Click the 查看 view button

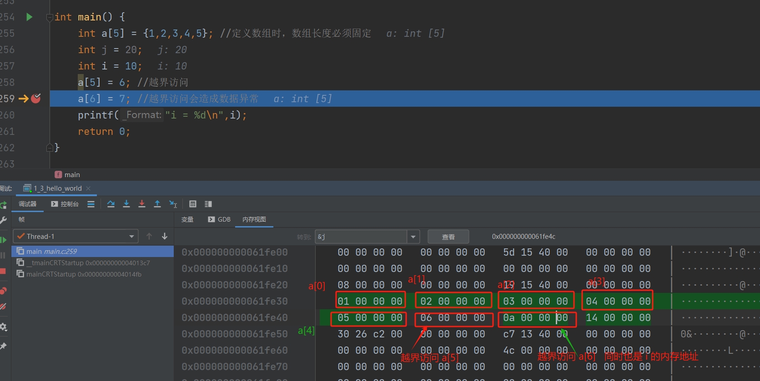[448, 237]
